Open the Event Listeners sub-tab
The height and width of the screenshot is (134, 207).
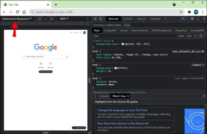[x=139, y=31]
